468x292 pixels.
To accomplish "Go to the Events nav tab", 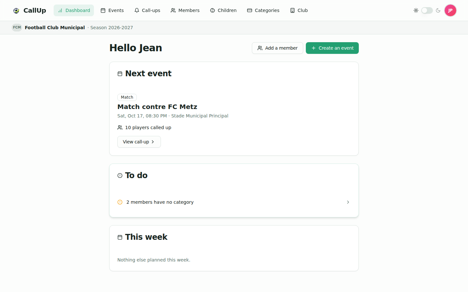I will (112, 10).
